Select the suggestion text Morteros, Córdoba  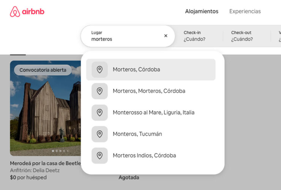point(136,70)
